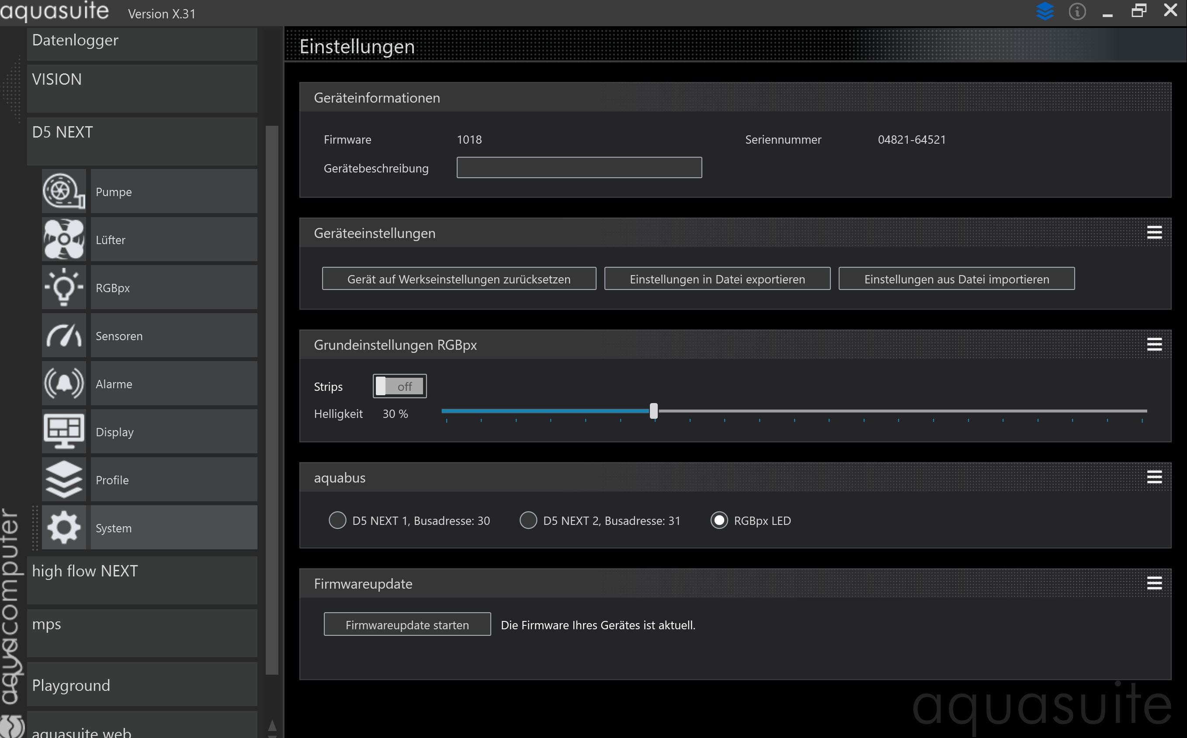Screen dimensions: 1187x738
Task: Click the Helligkeit slider handle
Action: coord(653,411)
